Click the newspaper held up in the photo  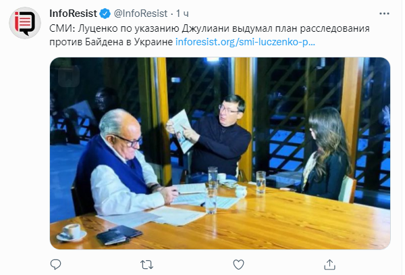pyautogui.click(x=181, y=130)
